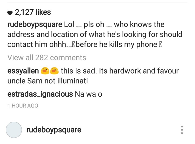This screenshot has width=195, height=144.
Task: Visit estradas_ignacious profile
Action: (40, 94)
